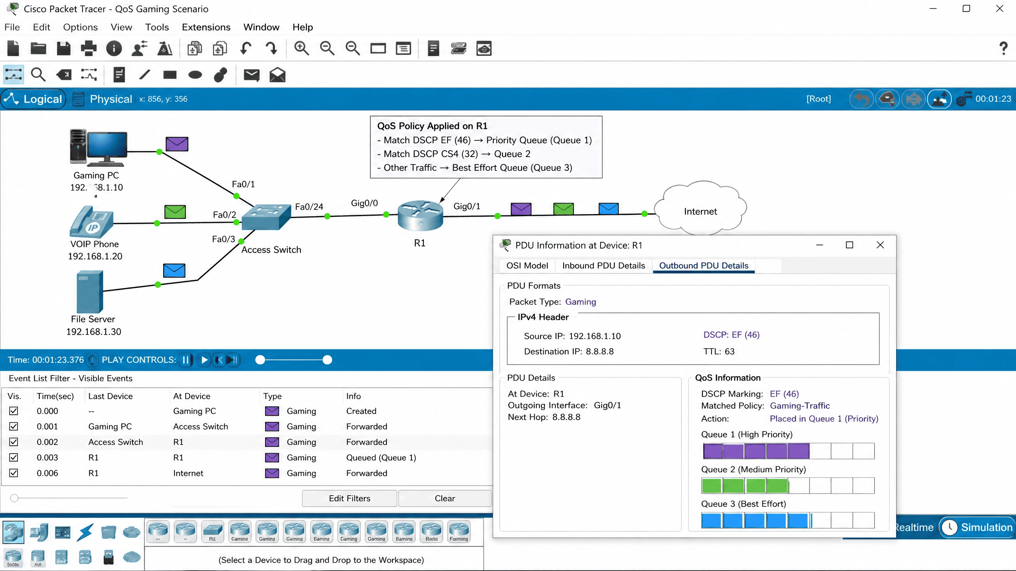Viewport: 1016px width, 571px height.
Task: Click the undo arrow in the toolbar
Action: (246, 48)
